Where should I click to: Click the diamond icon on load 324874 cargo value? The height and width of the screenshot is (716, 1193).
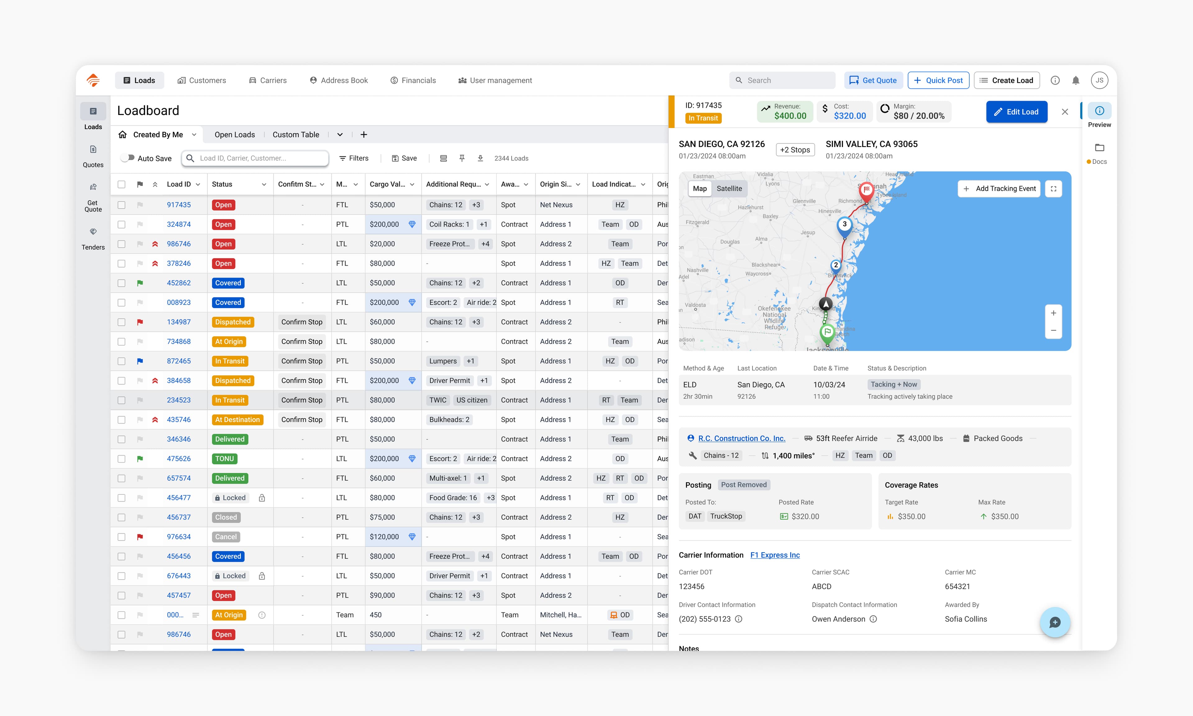[412, 224]
